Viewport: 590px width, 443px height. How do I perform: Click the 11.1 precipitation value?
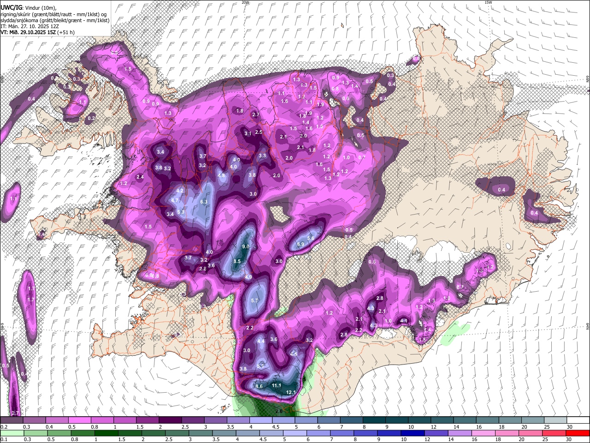[277, 385]
